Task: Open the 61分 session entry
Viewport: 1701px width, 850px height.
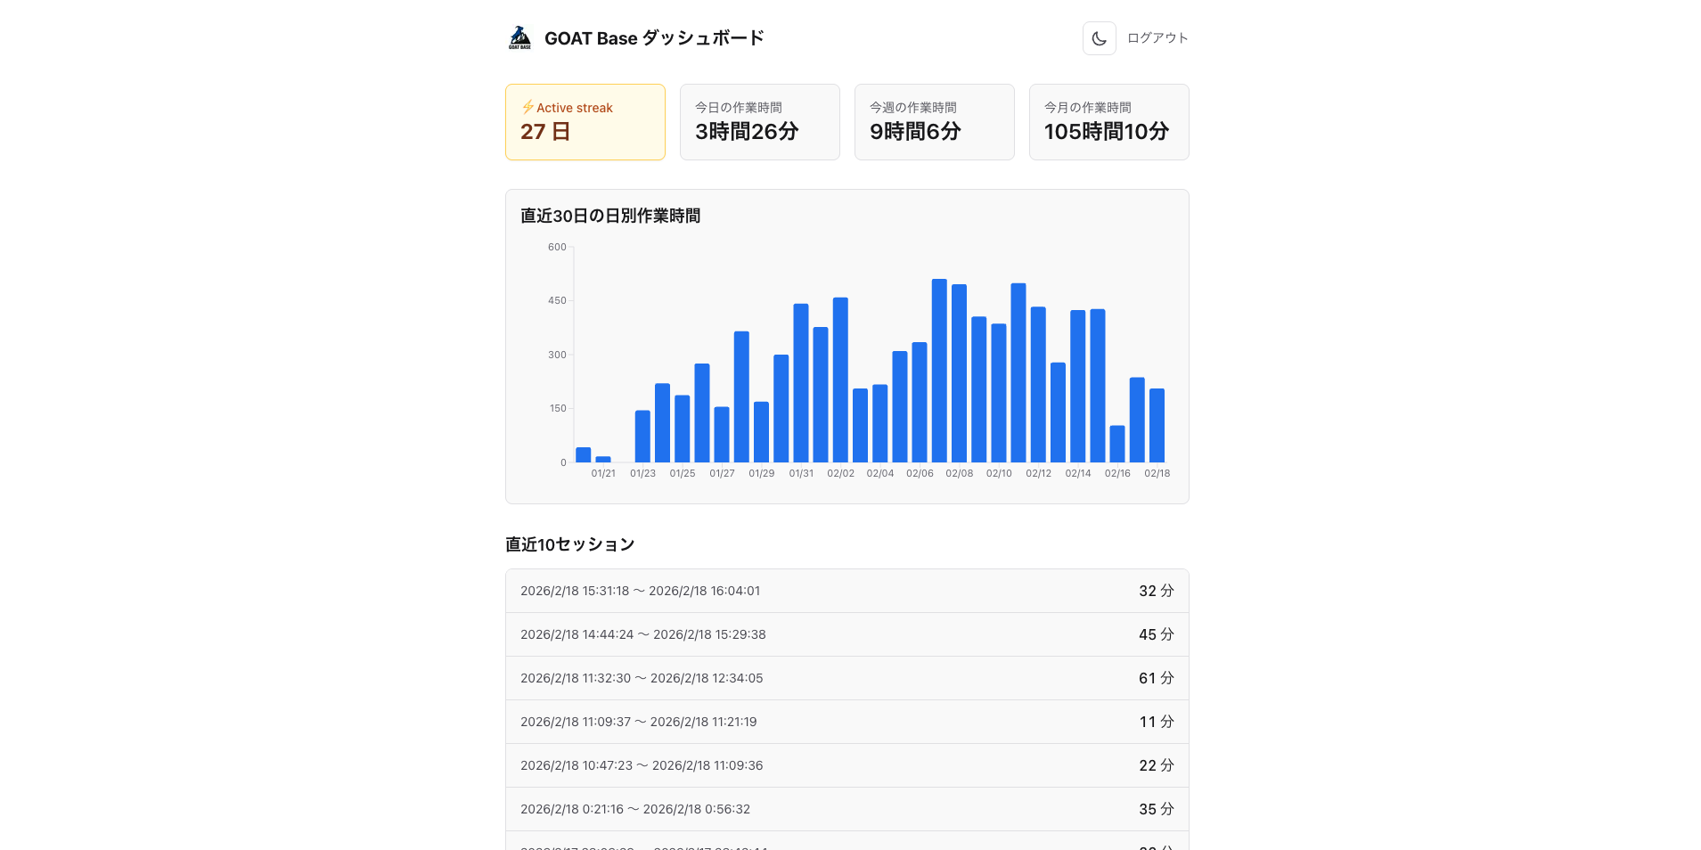Action: (x=846, y=678)
